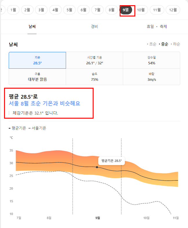Click the 평균기온 legend entry
The height and width of the screenshot is (228, 188).
pyautogui.click(x=17, y=128)
